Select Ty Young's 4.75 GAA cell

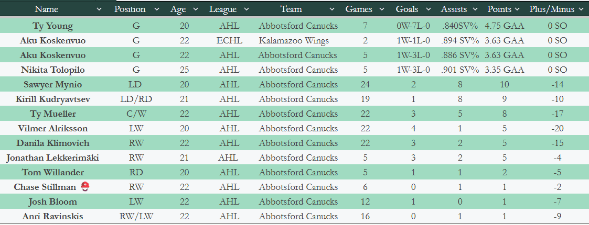tap(504, 26)
